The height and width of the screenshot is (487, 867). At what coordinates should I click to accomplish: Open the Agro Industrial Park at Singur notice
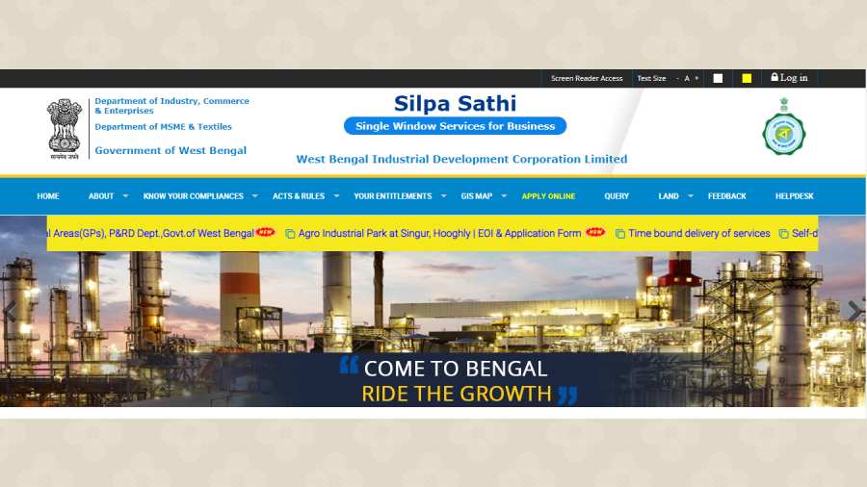439,234
